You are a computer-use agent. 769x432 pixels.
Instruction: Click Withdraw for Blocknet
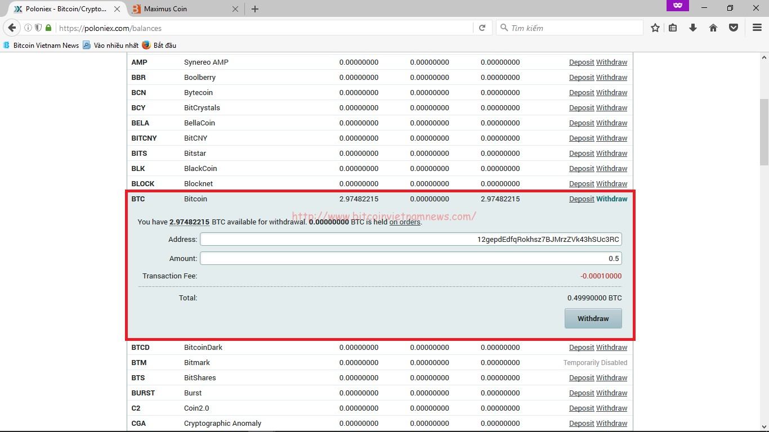pyautogui.click(x=612, y=183)
